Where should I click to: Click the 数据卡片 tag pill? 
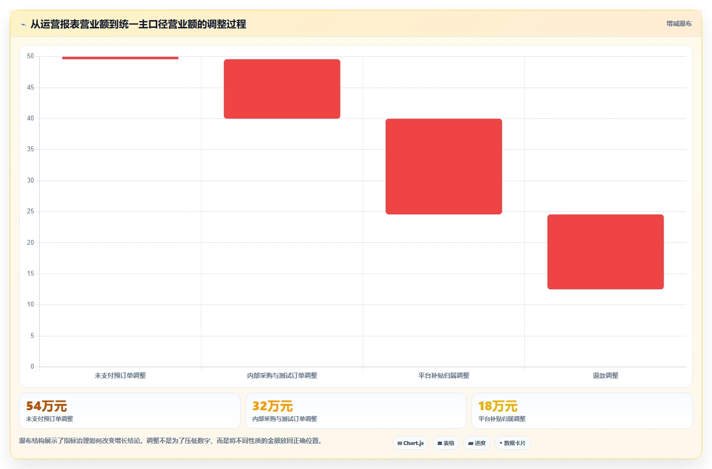(x=513, y=443)
